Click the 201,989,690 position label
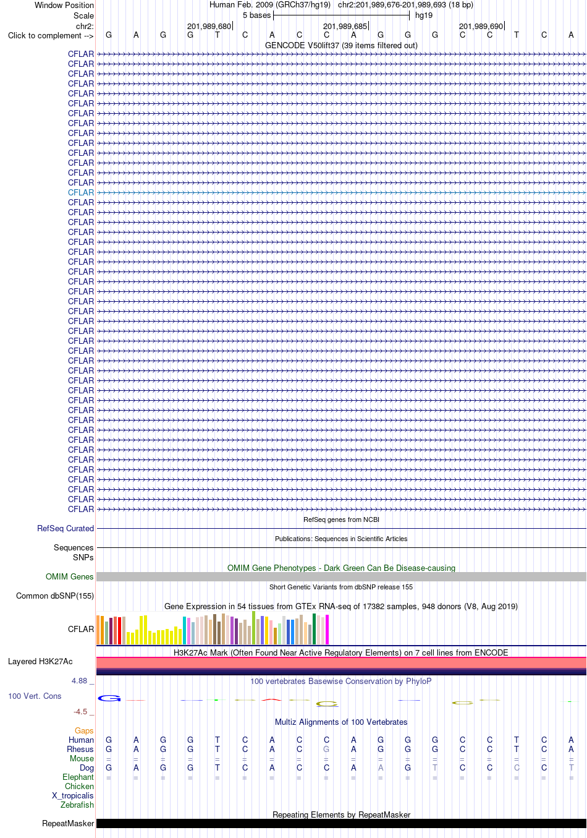 pyautogui.click(x=481, y=26)
